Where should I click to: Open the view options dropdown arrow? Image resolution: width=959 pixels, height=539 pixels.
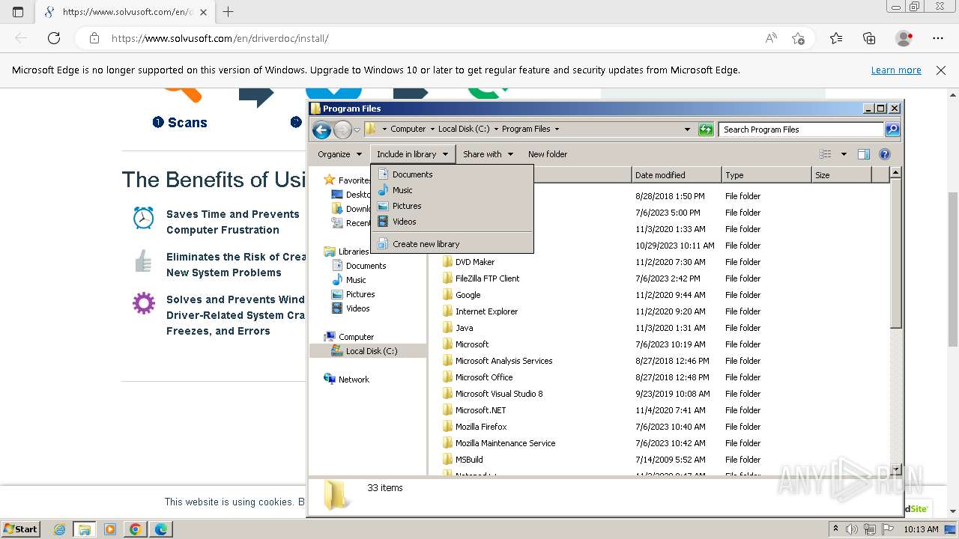[844, 154]
